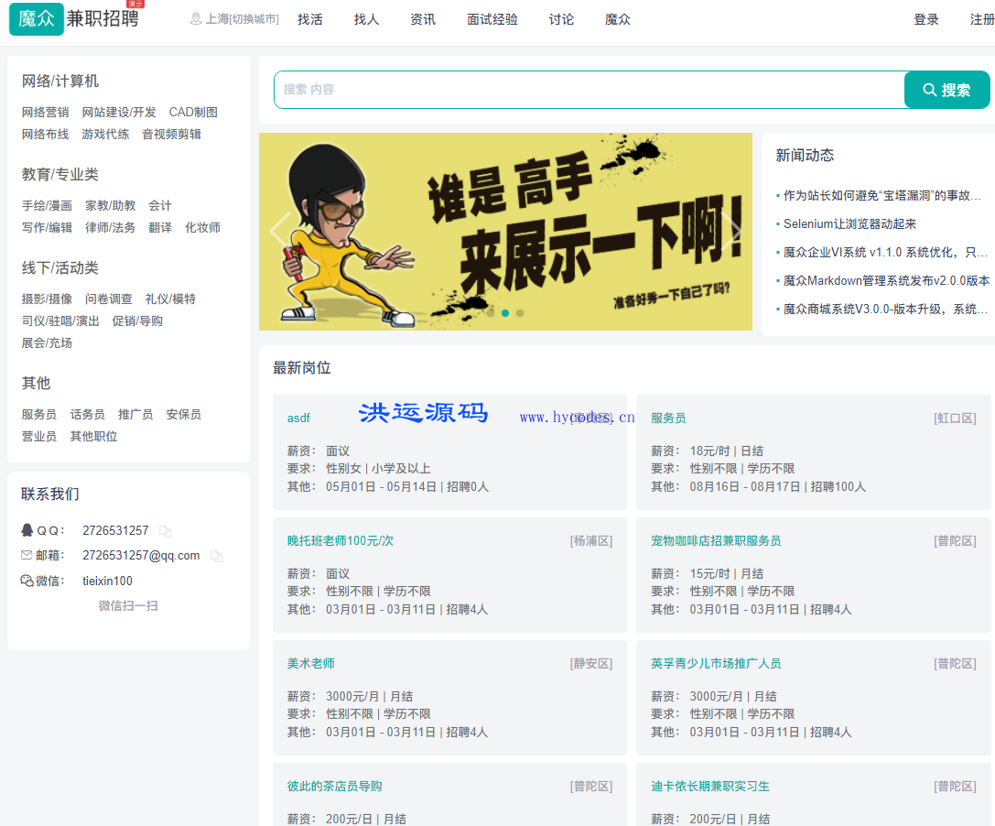Screen dimensions: 995x826
Task: Open the asdf job posting
Action: (x=298, y=418)
